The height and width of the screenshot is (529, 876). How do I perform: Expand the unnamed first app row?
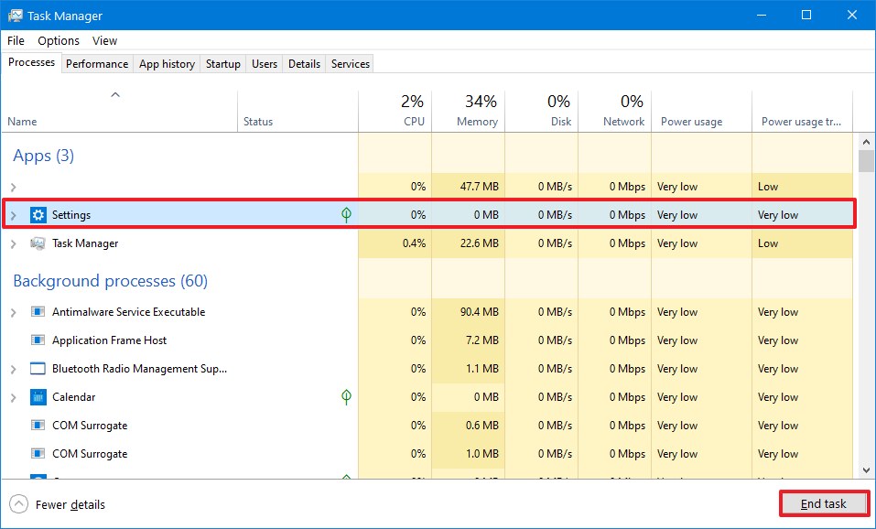click(x=14, y=187)
